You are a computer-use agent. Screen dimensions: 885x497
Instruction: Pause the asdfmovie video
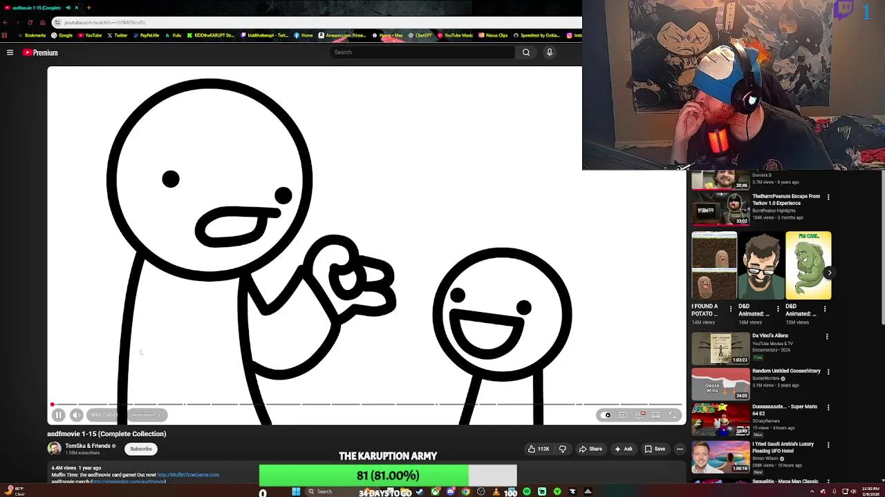click(x=58, y=415)
